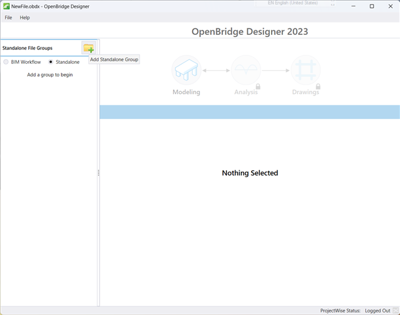
Task: Click the Modeling label
Action: pyautogui.click(x=186, y=92)
